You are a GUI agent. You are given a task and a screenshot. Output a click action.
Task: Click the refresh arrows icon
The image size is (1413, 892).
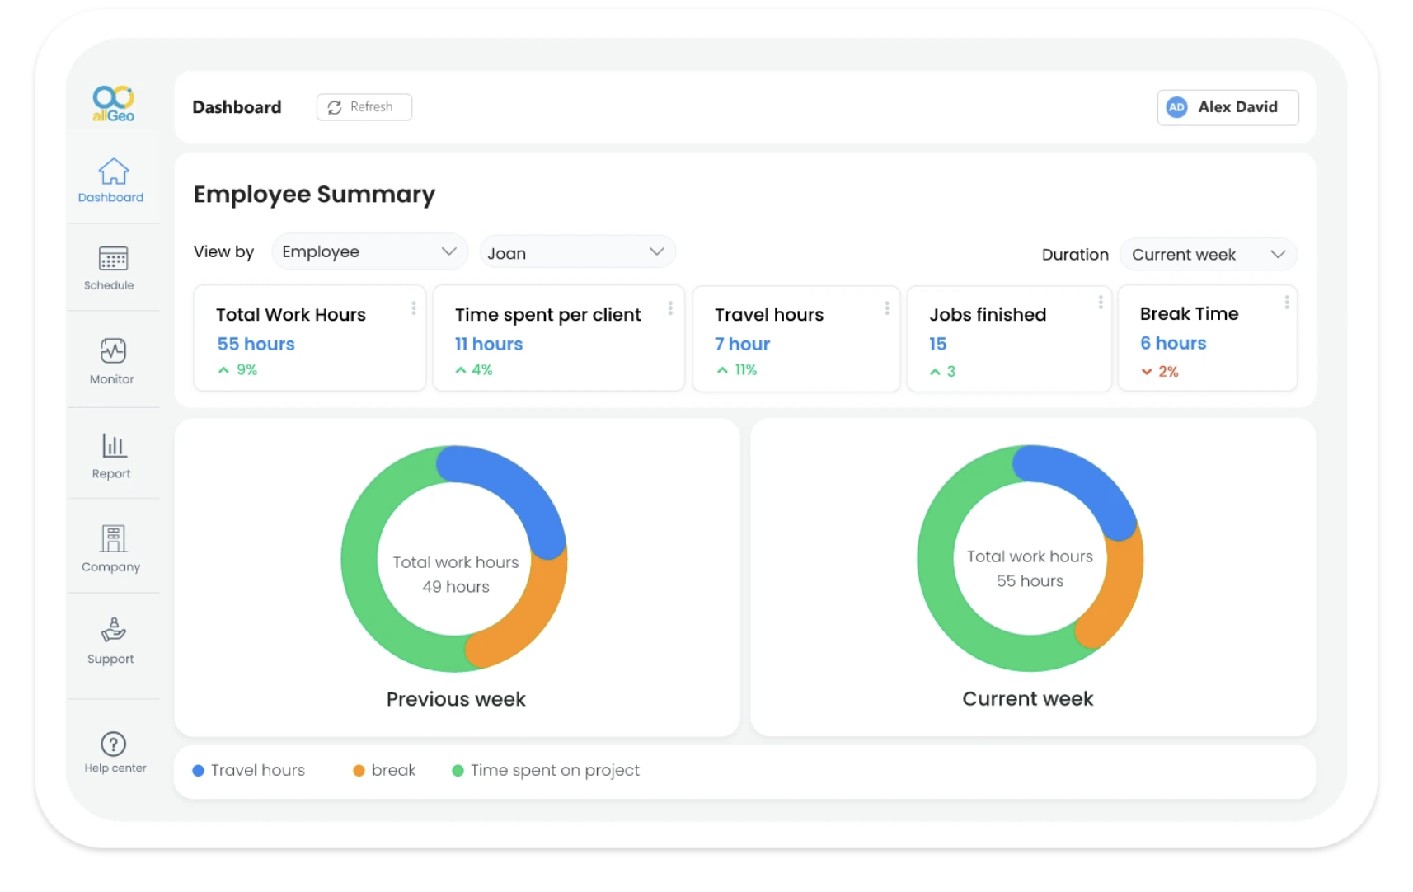click(335, 107)
